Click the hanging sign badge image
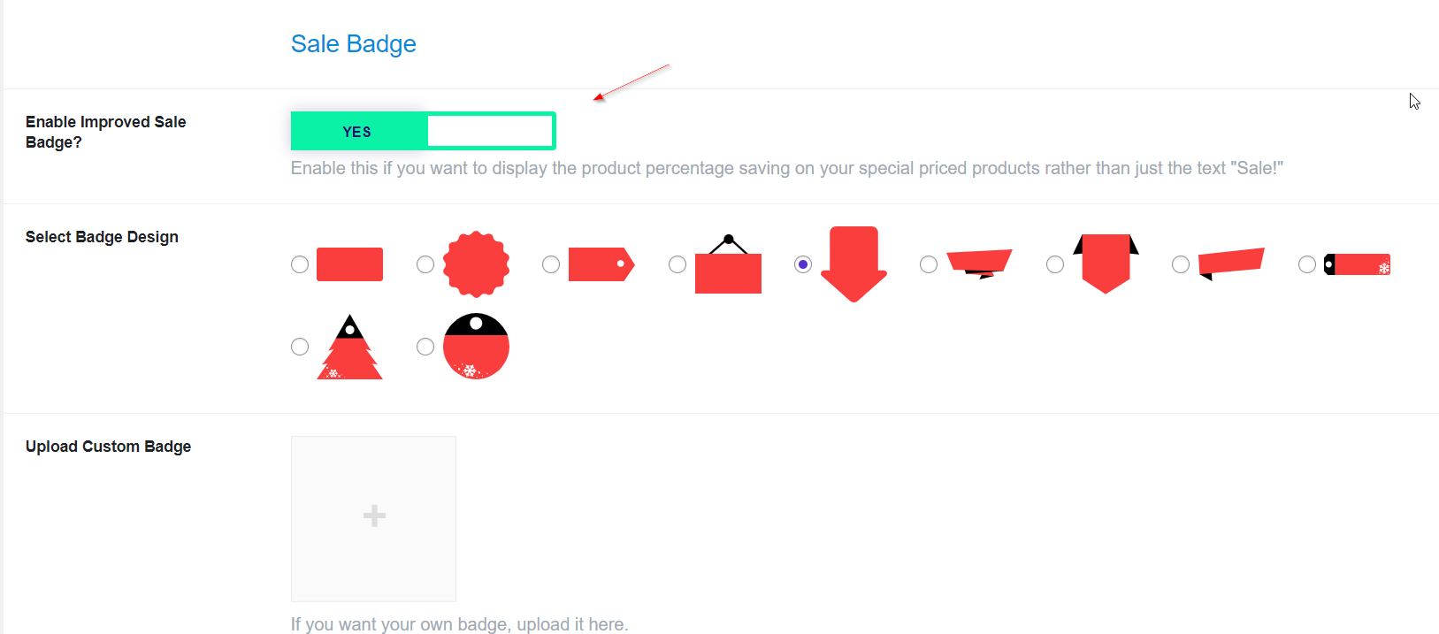 pyautogui.click(x=728, y=264)
